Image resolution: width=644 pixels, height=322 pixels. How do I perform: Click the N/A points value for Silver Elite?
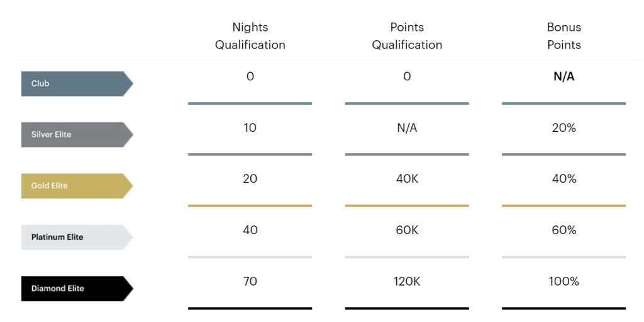[407, 128]
